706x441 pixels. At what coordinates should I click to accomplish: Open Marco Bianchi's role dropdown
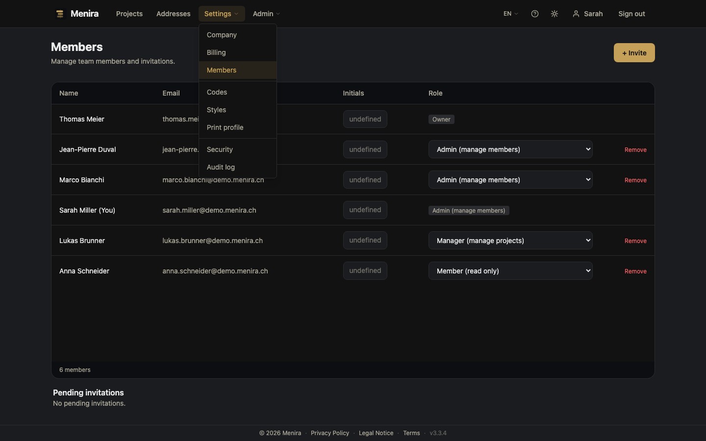[510, 180]
